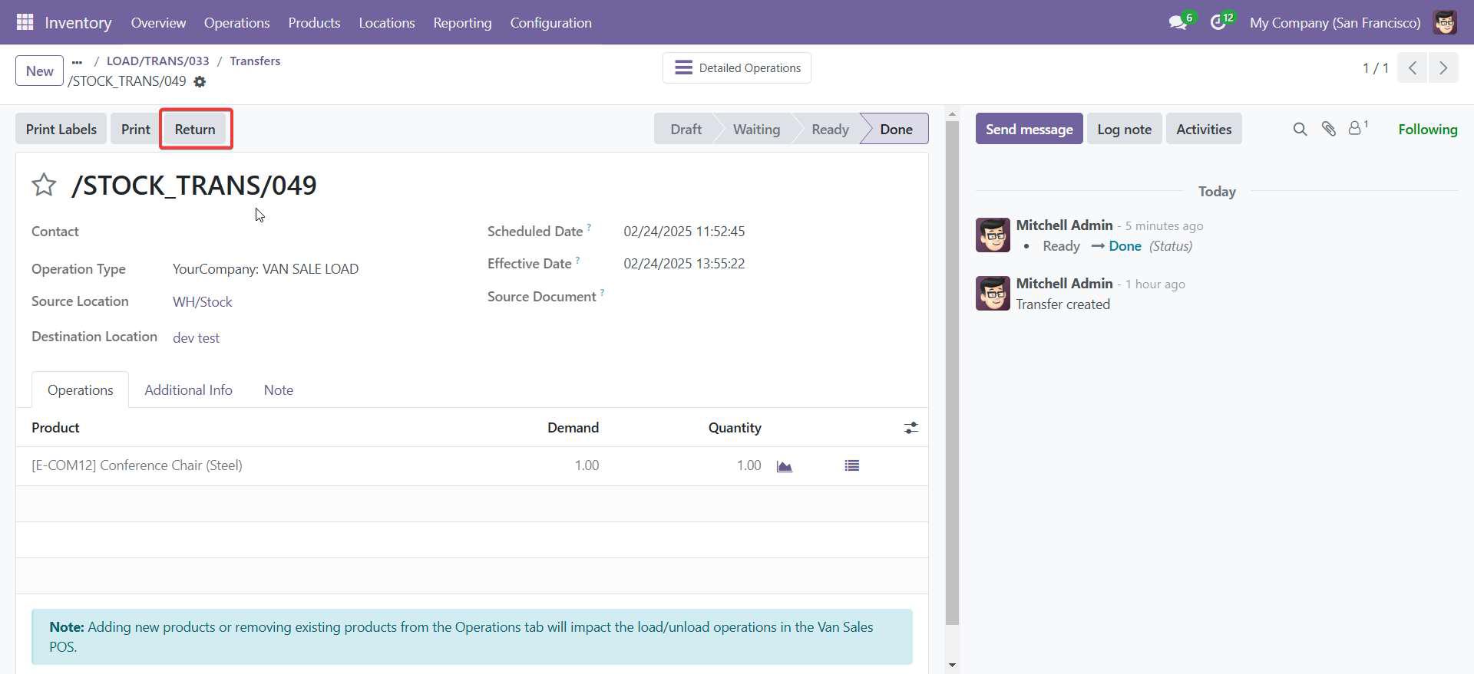Screen dimensions: 1474x674
Task: Toggle the Following subscription status
Action: [x=1427, y=130]
